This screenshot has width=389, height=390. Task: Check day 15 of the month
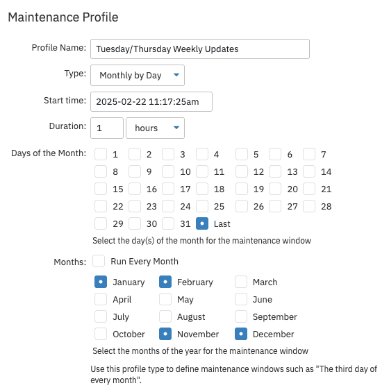[101, 189]
